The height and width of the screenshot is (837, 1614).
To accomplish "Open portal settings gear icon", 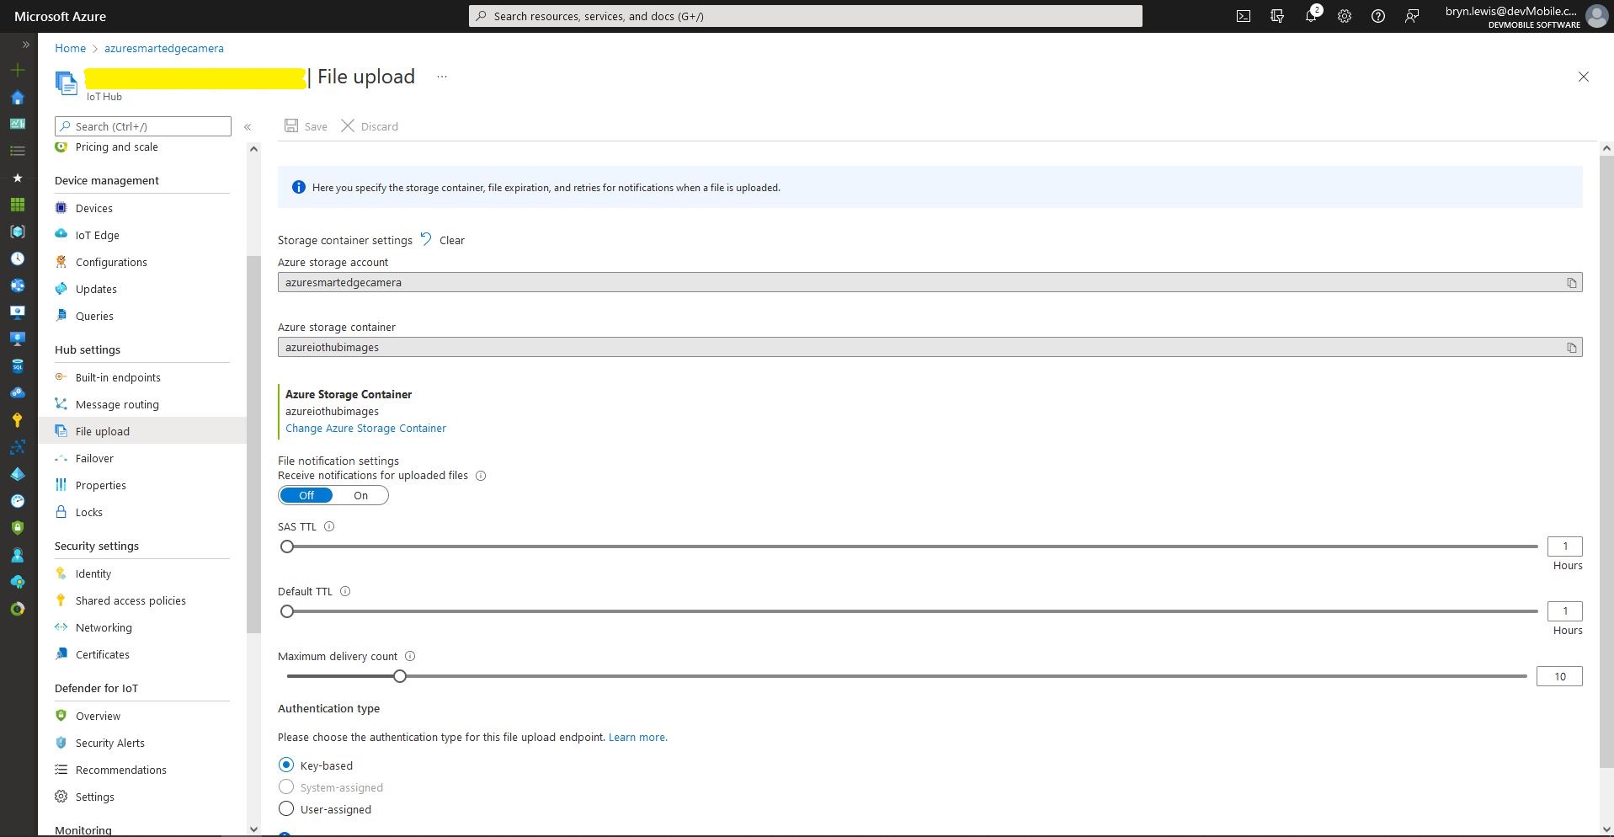I will [1344, 16].
